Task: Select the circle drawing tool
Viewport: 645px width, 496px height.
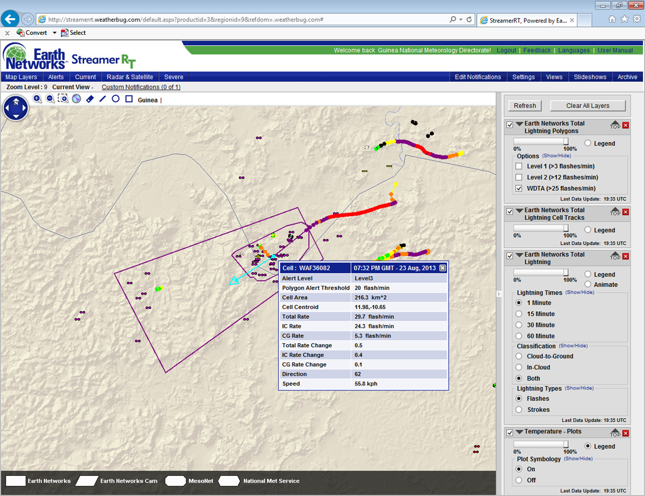Action: (x=116, y=99)
